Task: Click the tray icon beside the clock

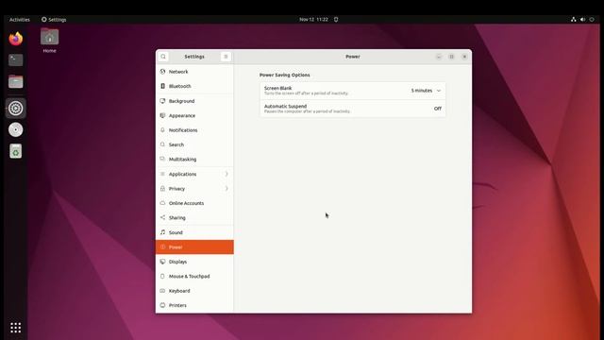Action: (x=336, y=20)
